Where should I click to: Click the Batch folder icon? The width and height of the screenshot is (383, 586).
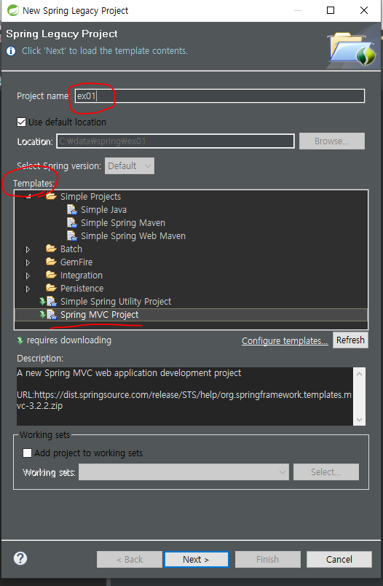51,249
